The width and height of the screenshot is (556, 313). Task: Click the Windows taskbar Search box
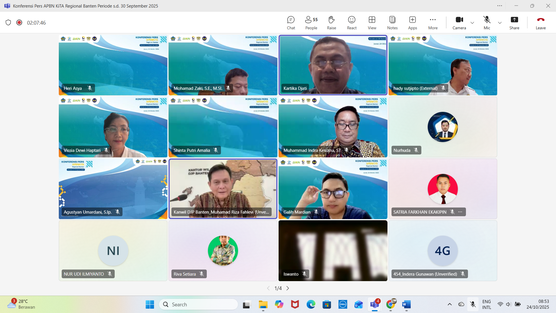[x=198, y=304]
